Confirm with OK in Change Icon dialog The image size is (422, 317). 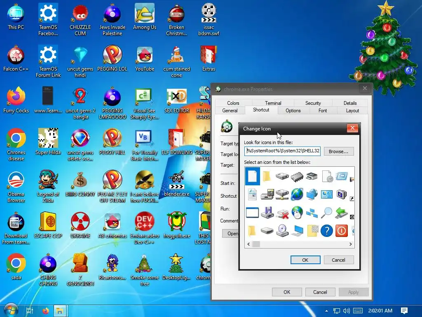[x=305, y=260]
